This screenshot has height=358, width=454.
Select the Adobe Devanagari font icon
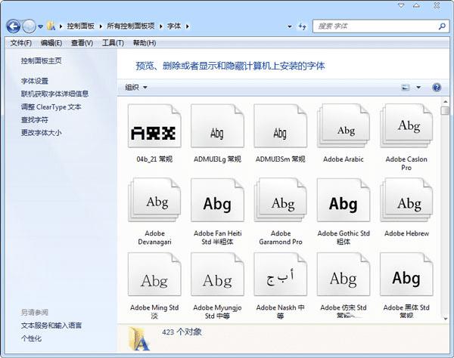click(x=154, y=200)
